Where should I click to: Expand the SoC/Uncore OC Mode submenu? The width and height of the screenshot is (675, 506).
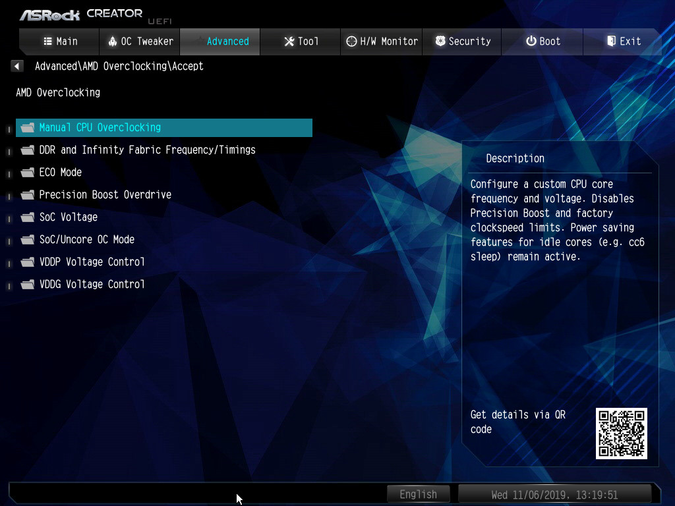tap(86, 239)
